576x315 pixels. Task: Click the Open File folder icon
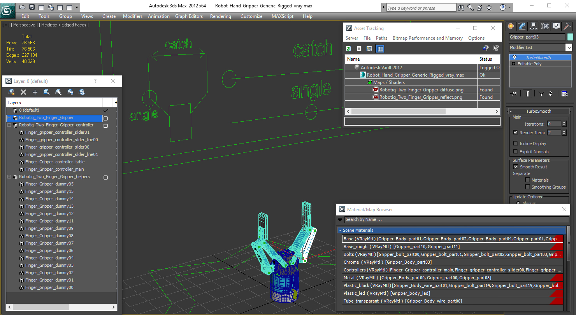click(x=23, y=7)
